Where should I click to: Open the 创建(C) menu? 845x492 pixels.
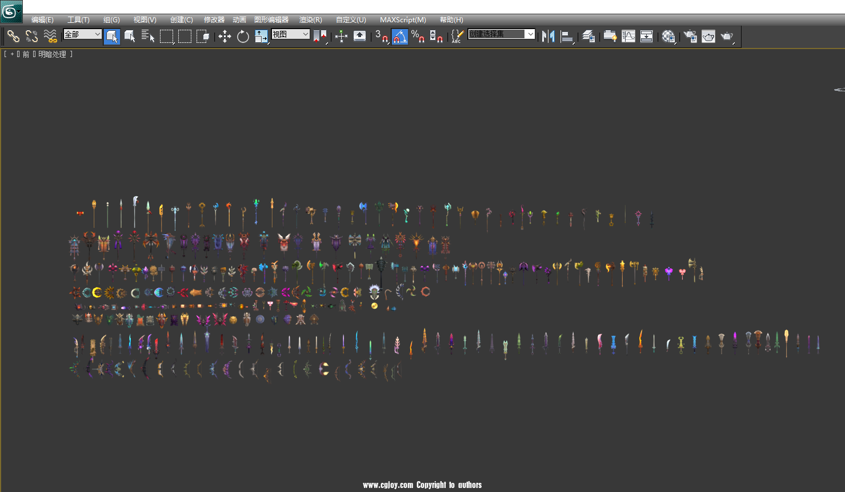point(182,20)
